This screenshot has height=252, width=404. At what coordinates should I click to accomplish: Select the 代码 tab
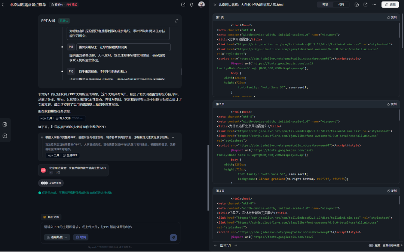pyautogui.click(x=341, y=4)
